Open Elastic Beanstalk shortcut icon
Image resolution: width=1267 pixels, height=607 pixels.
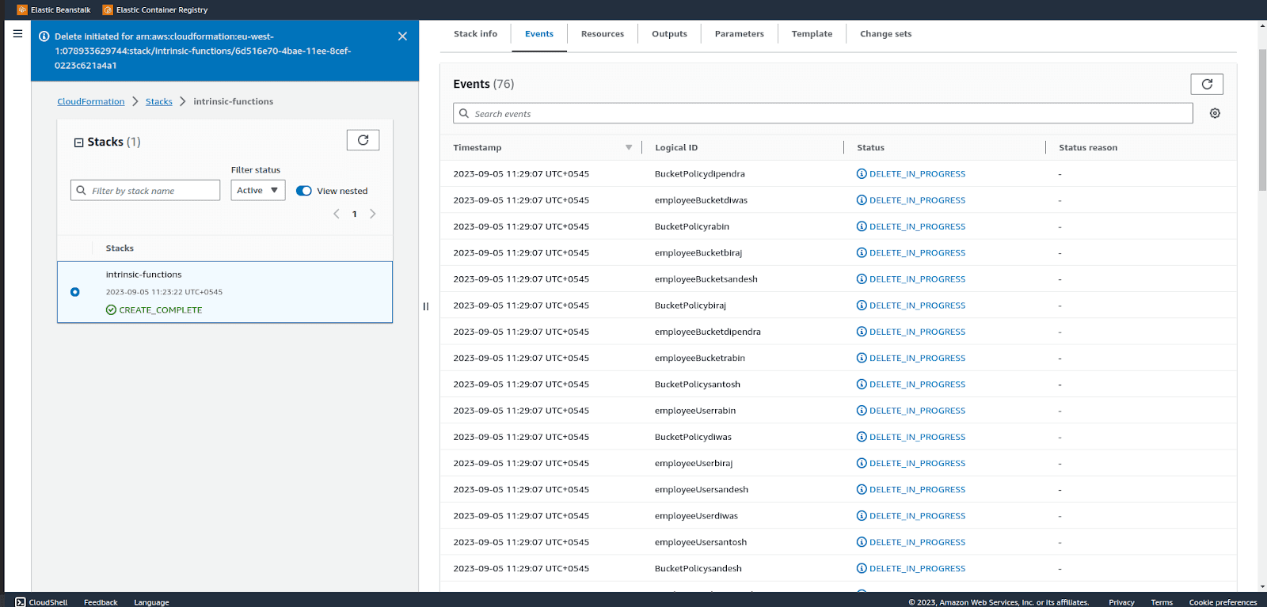tap(22, 9)
